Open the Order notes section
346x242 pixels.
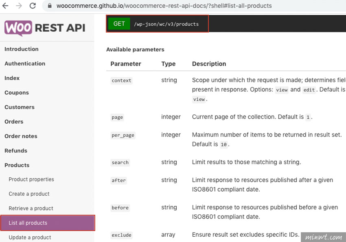21,136
